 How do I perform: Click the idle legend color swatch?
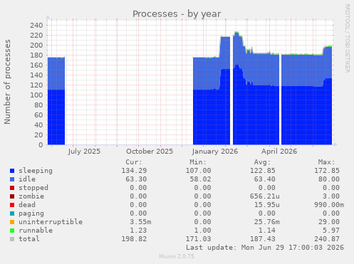12,179
